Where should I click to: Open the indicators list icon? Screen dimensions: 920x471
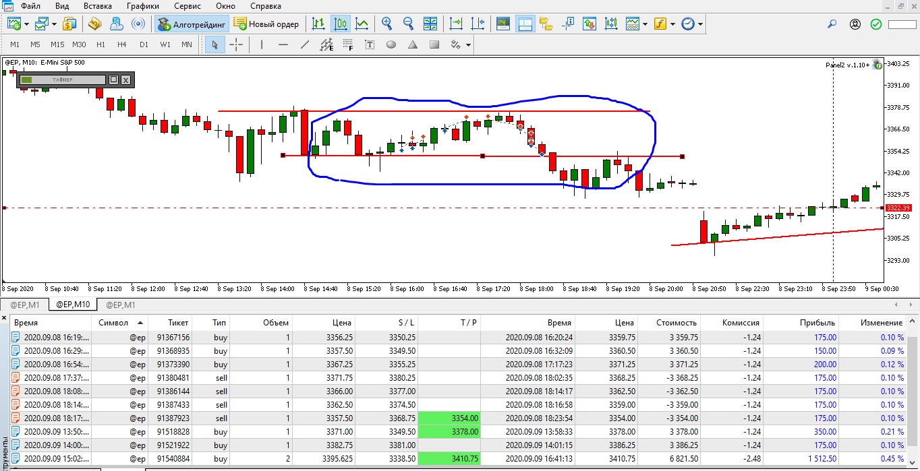(632, 24)
